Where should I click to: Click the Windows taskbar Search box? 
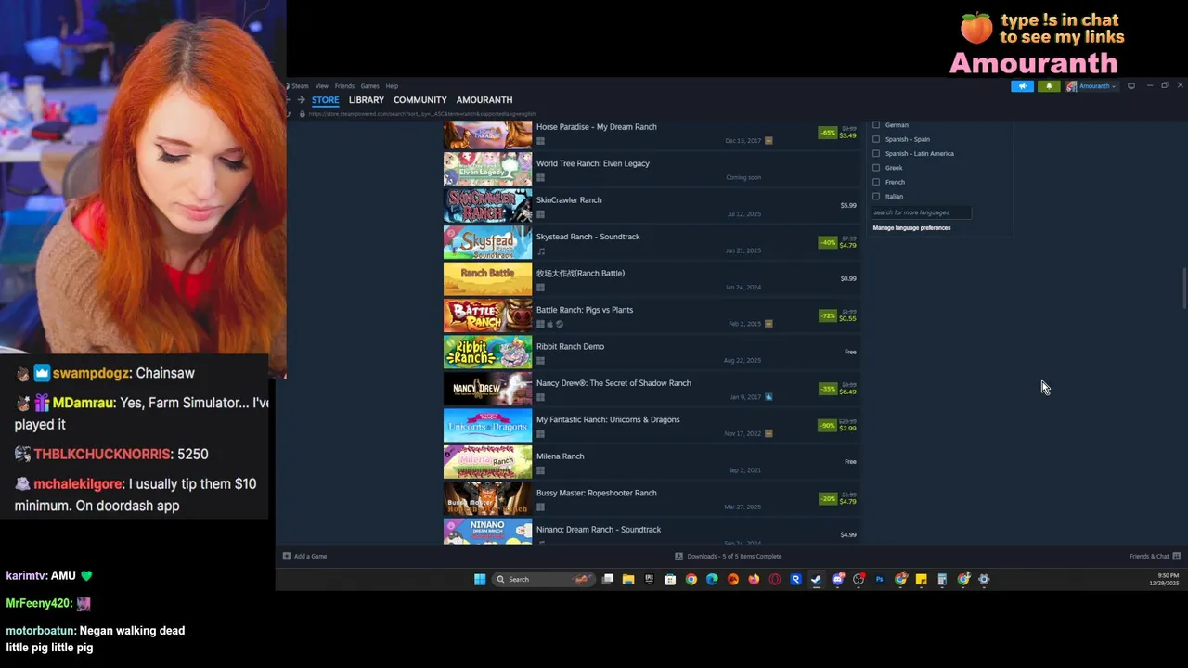tap(545, 579)
